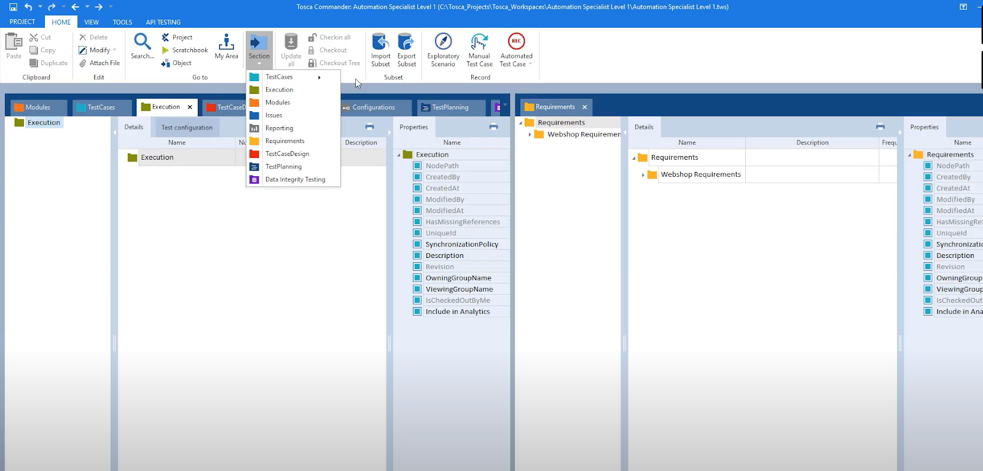
Task: Click the Save icon in title bar
Action: coord(12,7)
